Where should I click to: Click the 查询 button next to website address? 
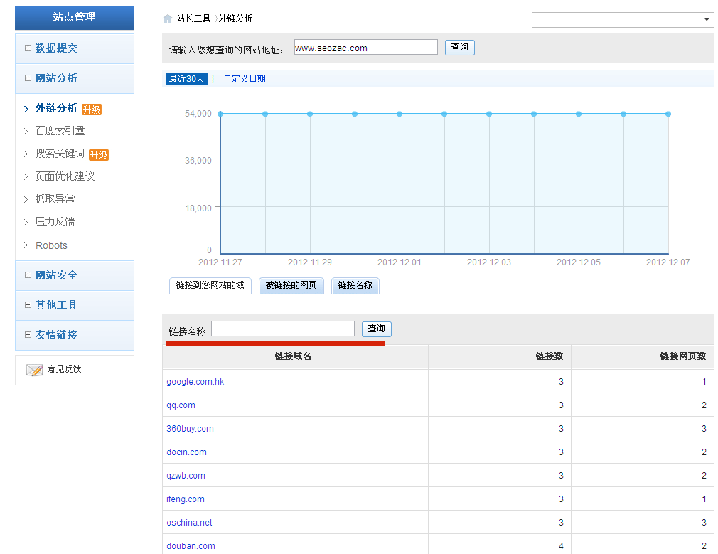coord(459,48)
